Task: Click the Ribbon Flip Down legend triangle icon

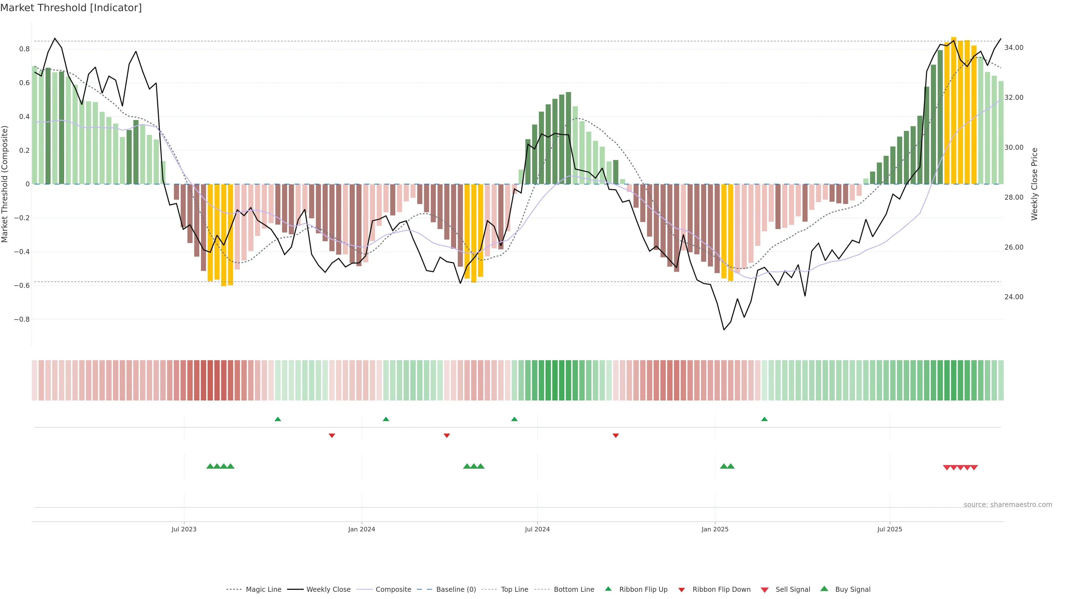Action: pyautogui.click(x=682, y=590)
